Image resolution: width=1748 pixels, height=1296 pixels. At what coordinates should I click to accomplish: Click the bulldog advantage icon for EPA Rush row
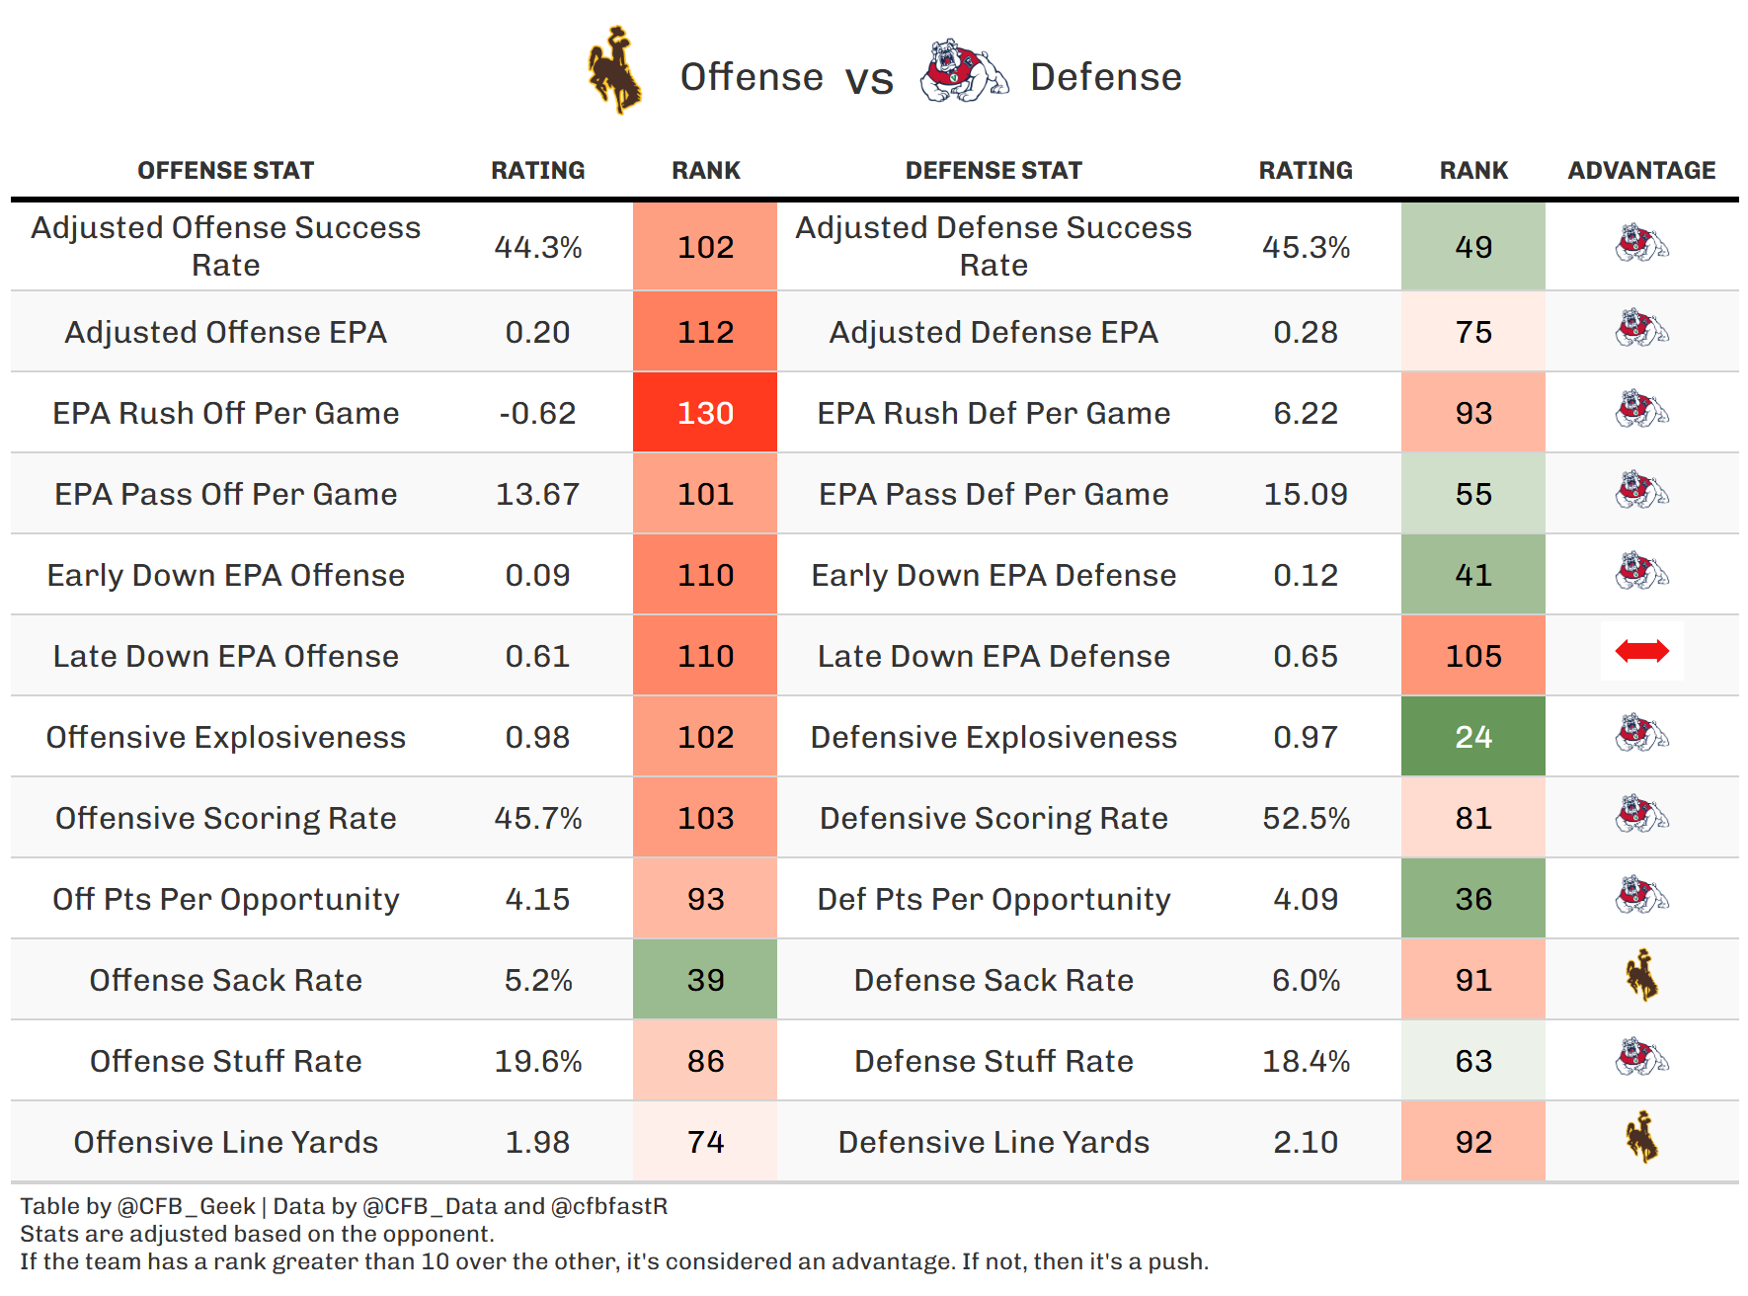1641,409
